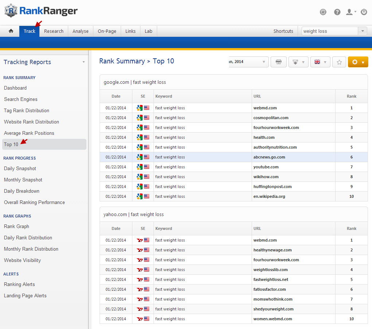Expand the export options dropdown
372x329 pixels.
(298, 62)
